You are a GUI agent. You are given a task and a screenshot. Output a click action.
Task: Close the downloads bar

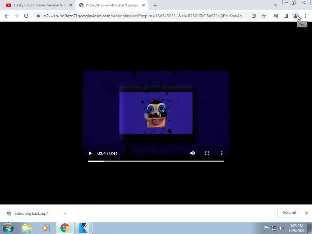coord(307,213)
